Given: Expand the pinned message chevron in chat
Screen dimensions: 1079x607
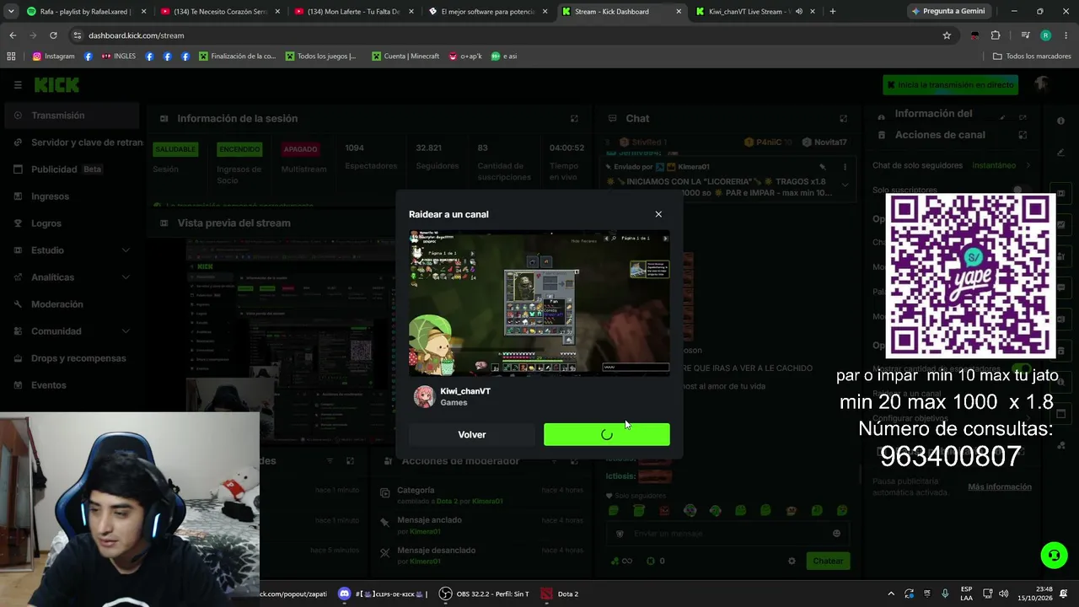Looking at the screenshot, I should [x=845, y=185].
